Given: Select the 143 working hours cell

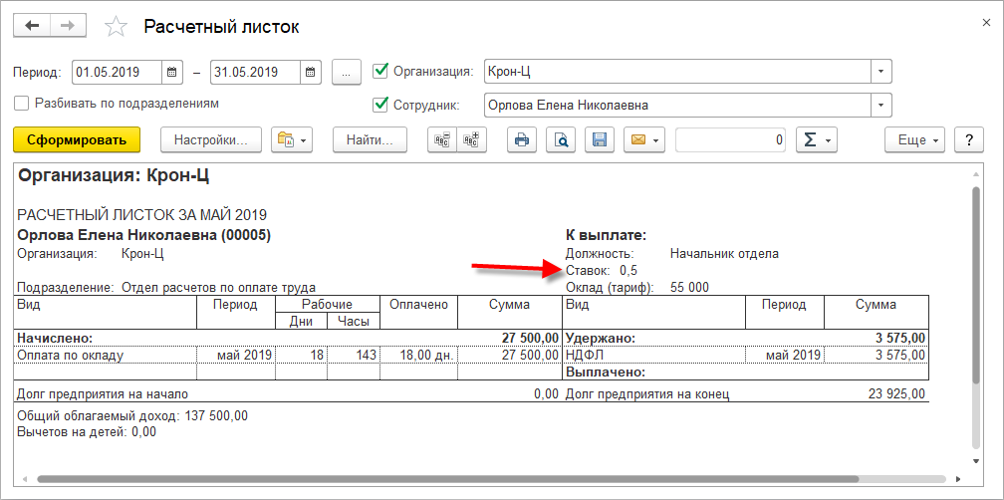Looking at the screenshot, I should (x=354, y=354).
